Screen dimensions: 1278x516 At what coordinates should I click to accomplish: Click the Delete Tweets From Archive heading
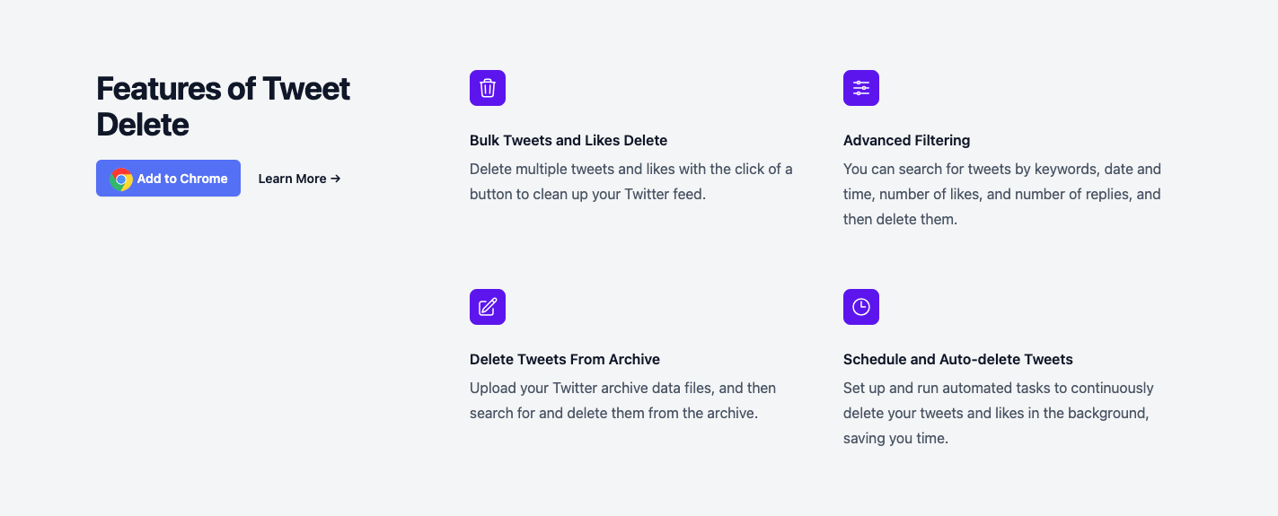point(565,359)
